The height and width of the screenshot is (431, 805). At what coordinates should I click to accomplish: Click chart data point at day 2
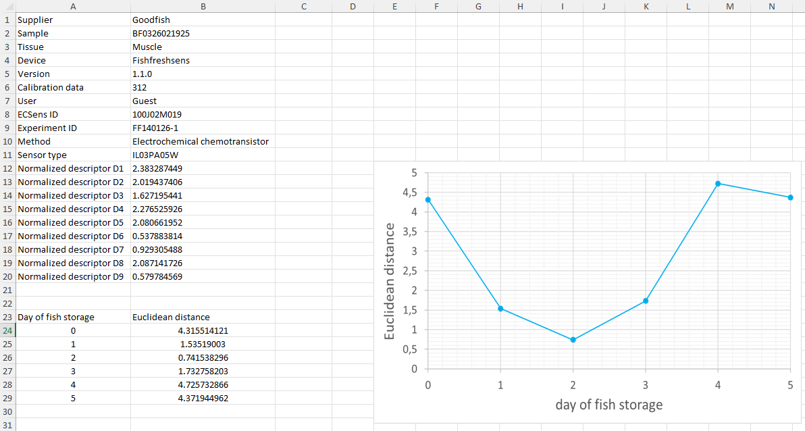click(x=573, y=340)
